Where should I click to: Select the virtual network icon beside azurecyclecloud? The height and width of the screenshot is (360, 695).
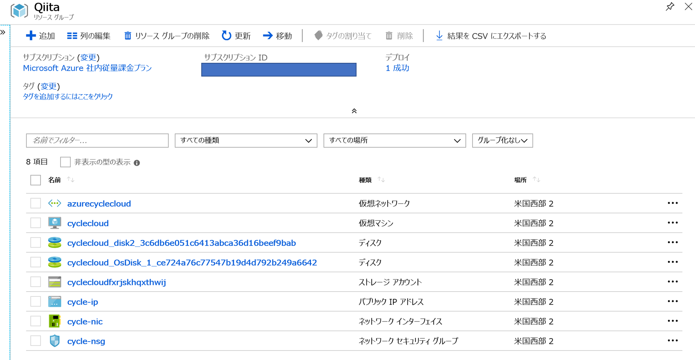(54, 203)
